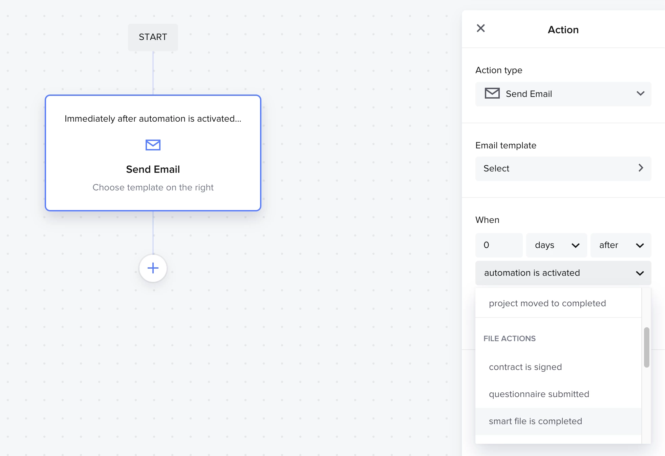Click the trigger list scrollbar thumb
Viewport: 665px width, 456px height.
pyautogui.click(x=646, y=347)
